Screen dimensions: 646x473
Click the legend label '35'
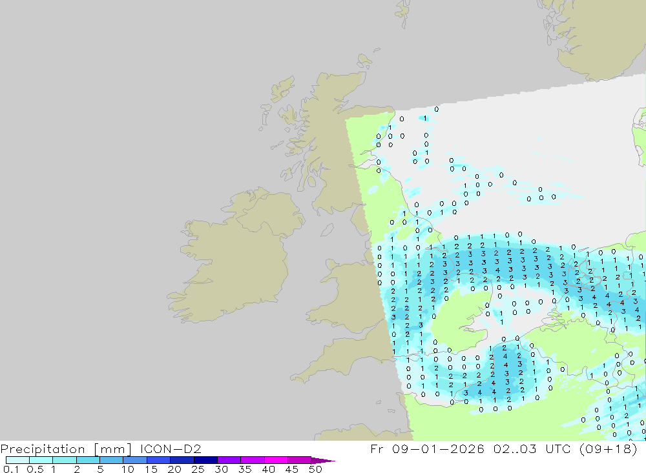tap(245, 469)
